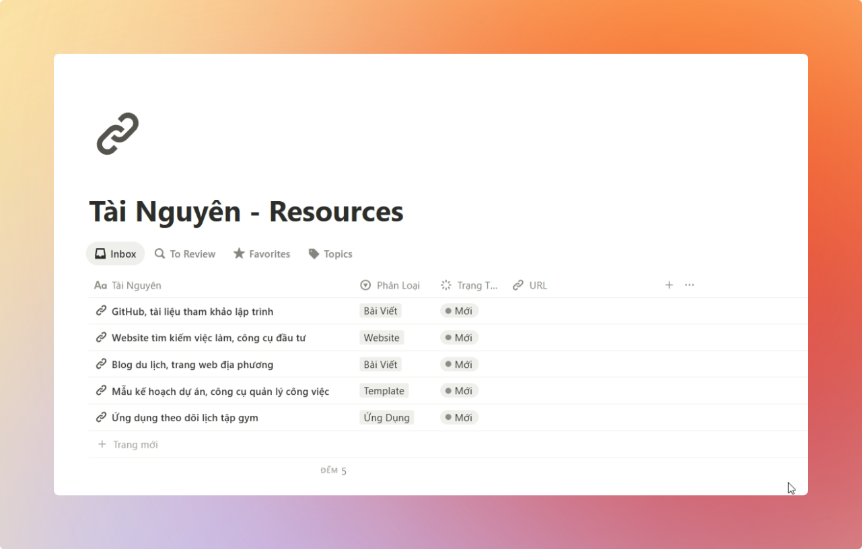Click link icon beside Ứng dụng gym row
Viewport: 862px width, 549px height.
101,418
